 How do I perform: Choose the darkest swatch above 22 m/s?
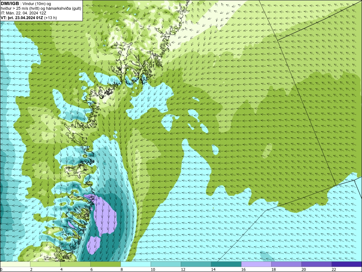(x=346, y=264)
